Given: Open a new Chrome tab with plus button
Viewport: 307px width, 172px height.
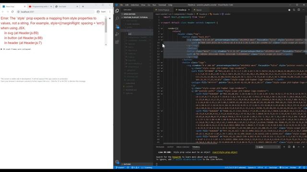Looking at the screenshot, I should (83, 6).
